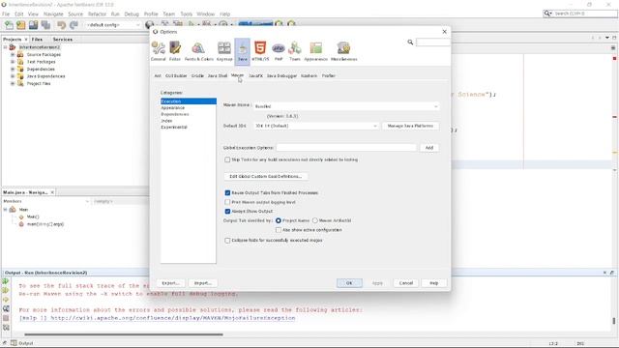Viewport: 619px width, 348px height.
Task: Select the Maven ArtifactId radio button
Action: (x=315, y=220)
